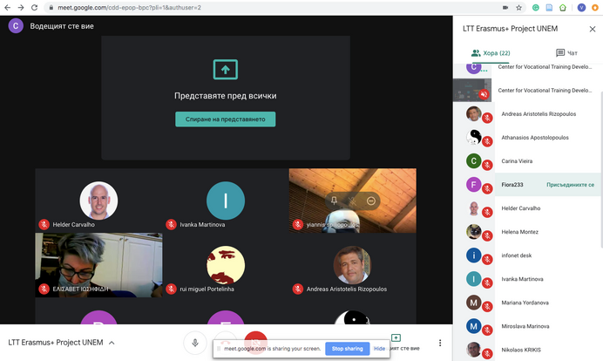
Task: Click the muted mic badge on Helder Carvalho tile
Action: click(44, 224)
